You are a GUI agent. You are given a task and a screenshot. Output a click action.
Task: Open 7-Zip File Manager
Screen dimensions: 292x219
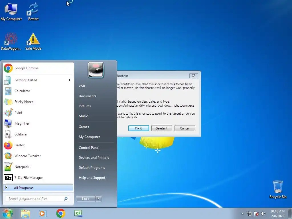click(x=38, y=178)
